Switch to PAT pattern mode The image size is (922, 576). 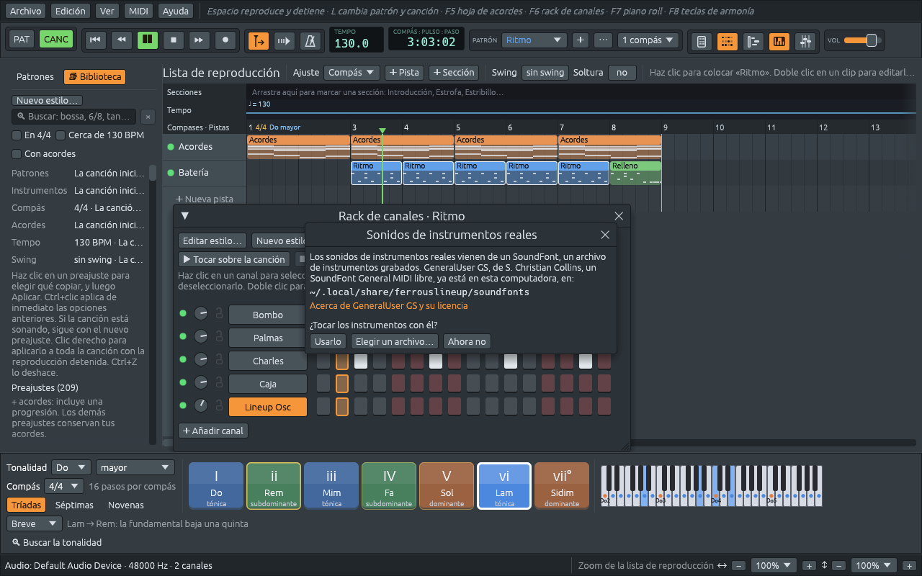pyautogui.click(x=22, y=40)
